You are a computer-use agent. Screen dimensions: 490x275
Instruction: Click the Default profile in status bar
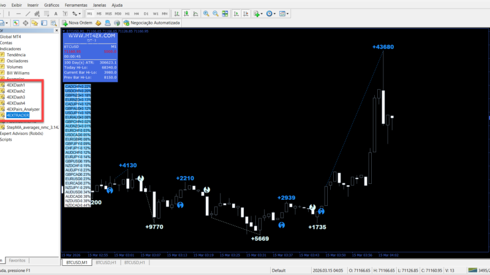pos(279,270)
